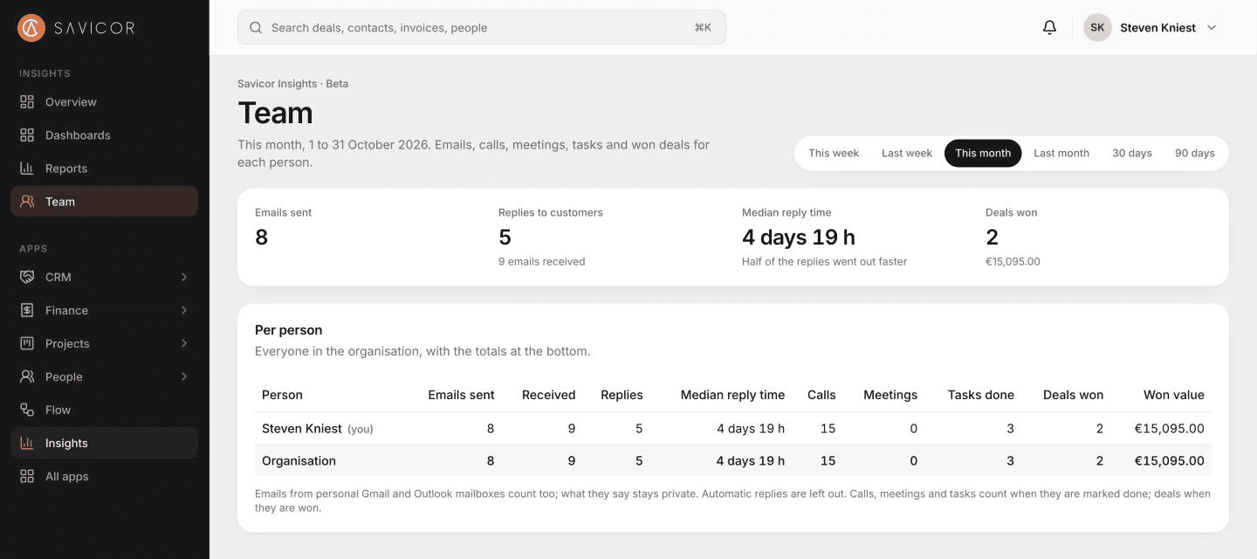Open the Flow app label
The width and height of the screenshot is (1257, 559).
coord(58,410)
